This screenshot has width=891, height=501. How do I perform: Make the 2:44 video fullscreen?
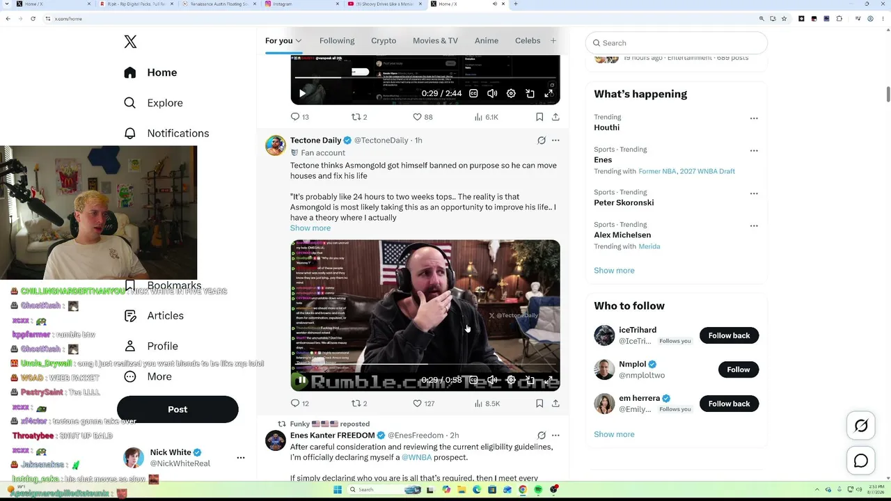click(x=549, y=93)
